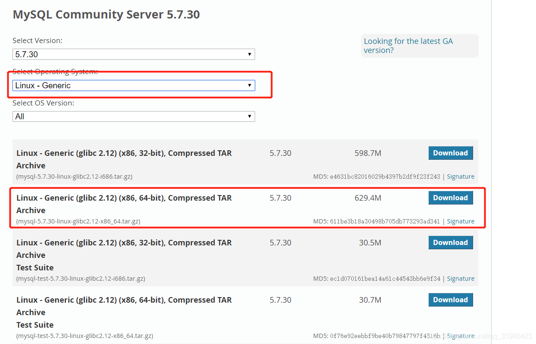Open the Select Version dropdown showing 5.7.30
Screen dimensions: 536x344
[x=134, y=54]
